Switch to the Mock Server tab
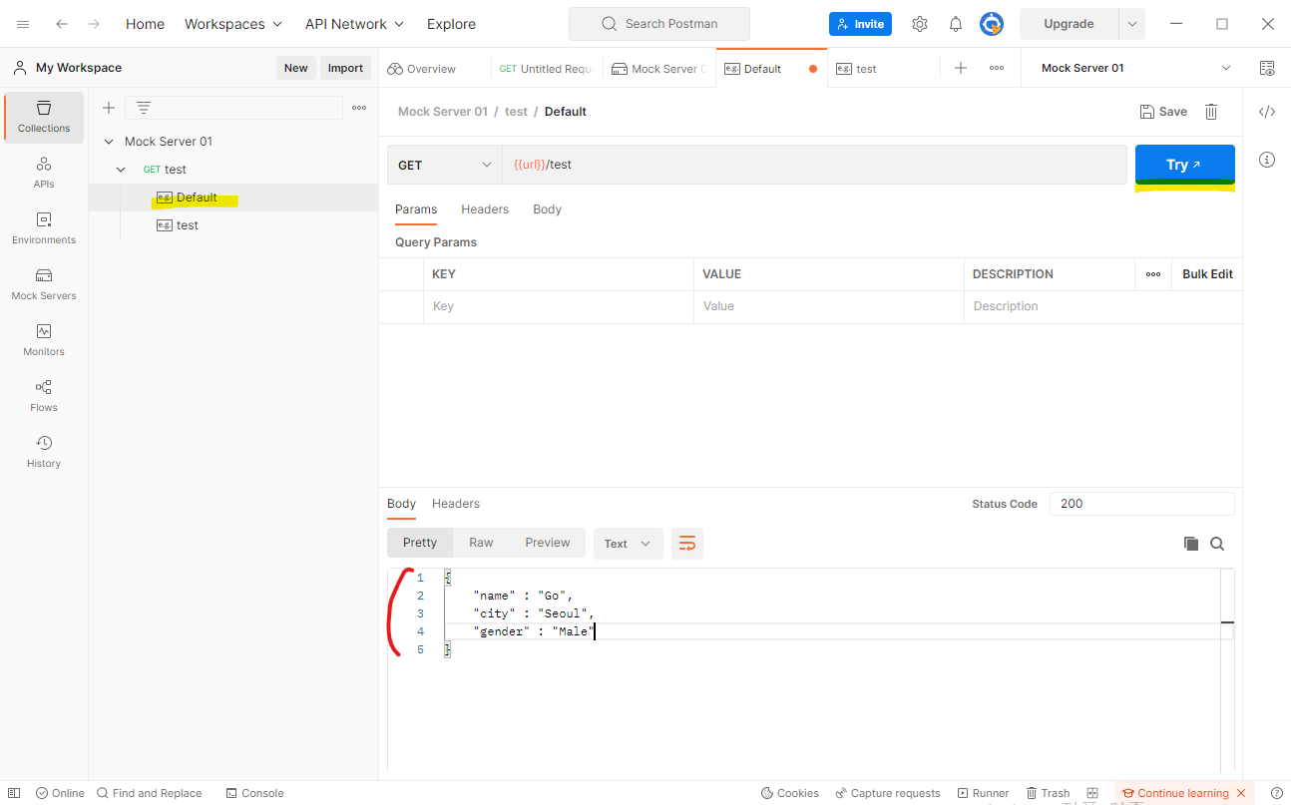1291x805 pixels. [658, 69]
